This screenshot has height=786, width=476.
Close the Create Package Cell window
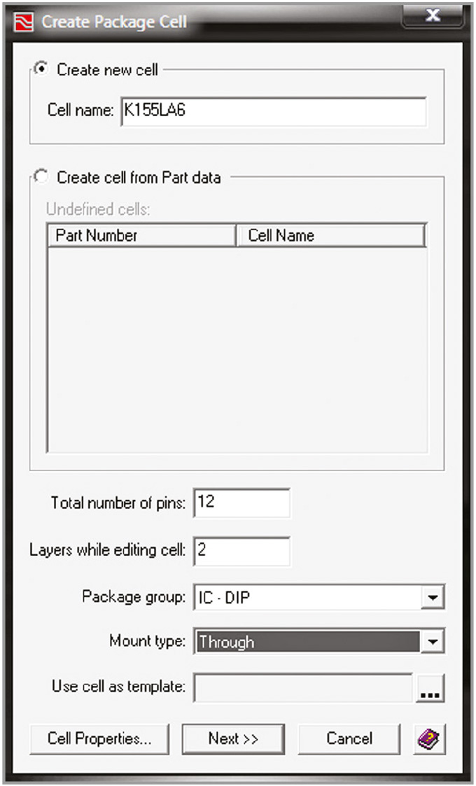pos(433,15)
